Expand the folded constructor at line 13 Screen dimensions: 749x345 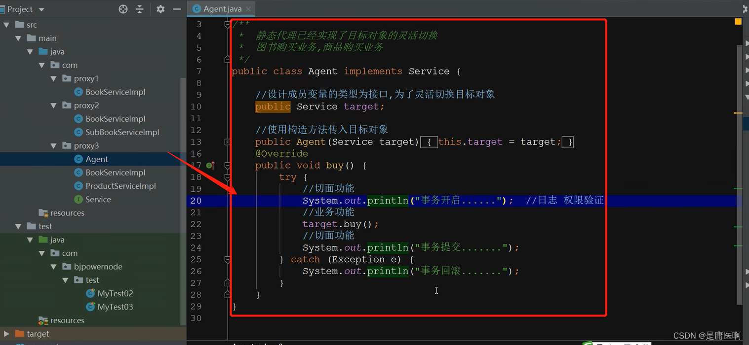coord(228,142)
